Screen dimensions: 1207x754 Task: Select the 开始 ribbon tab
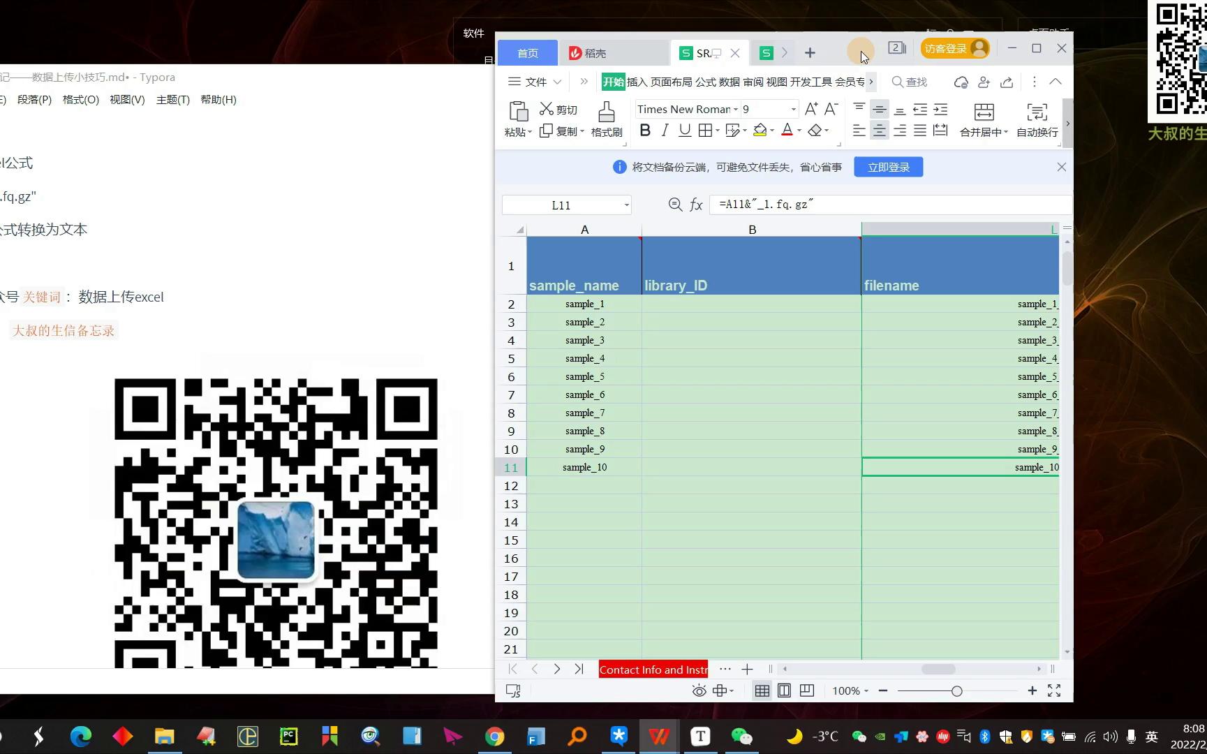[x=613, y=82]
